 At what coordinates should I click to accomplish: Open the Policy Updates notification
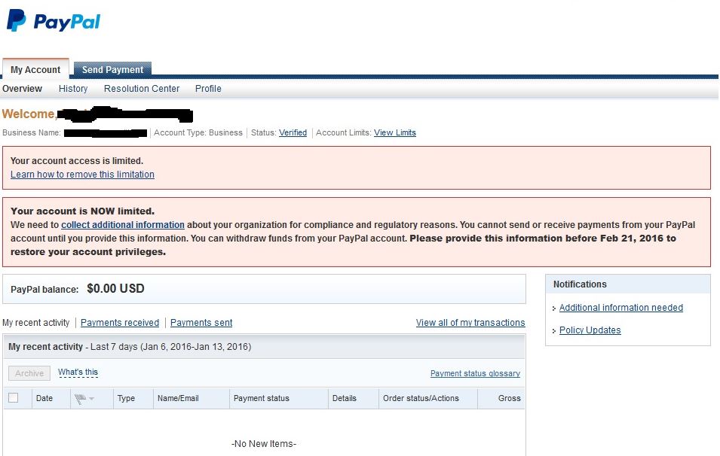(x=590, y=330)
